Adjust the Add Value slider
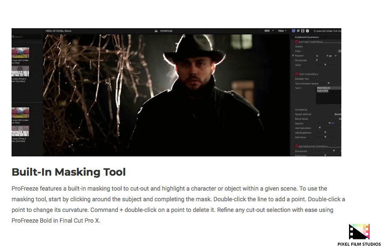Viewport: 391px width, 250px height. (x=325, y=137)
